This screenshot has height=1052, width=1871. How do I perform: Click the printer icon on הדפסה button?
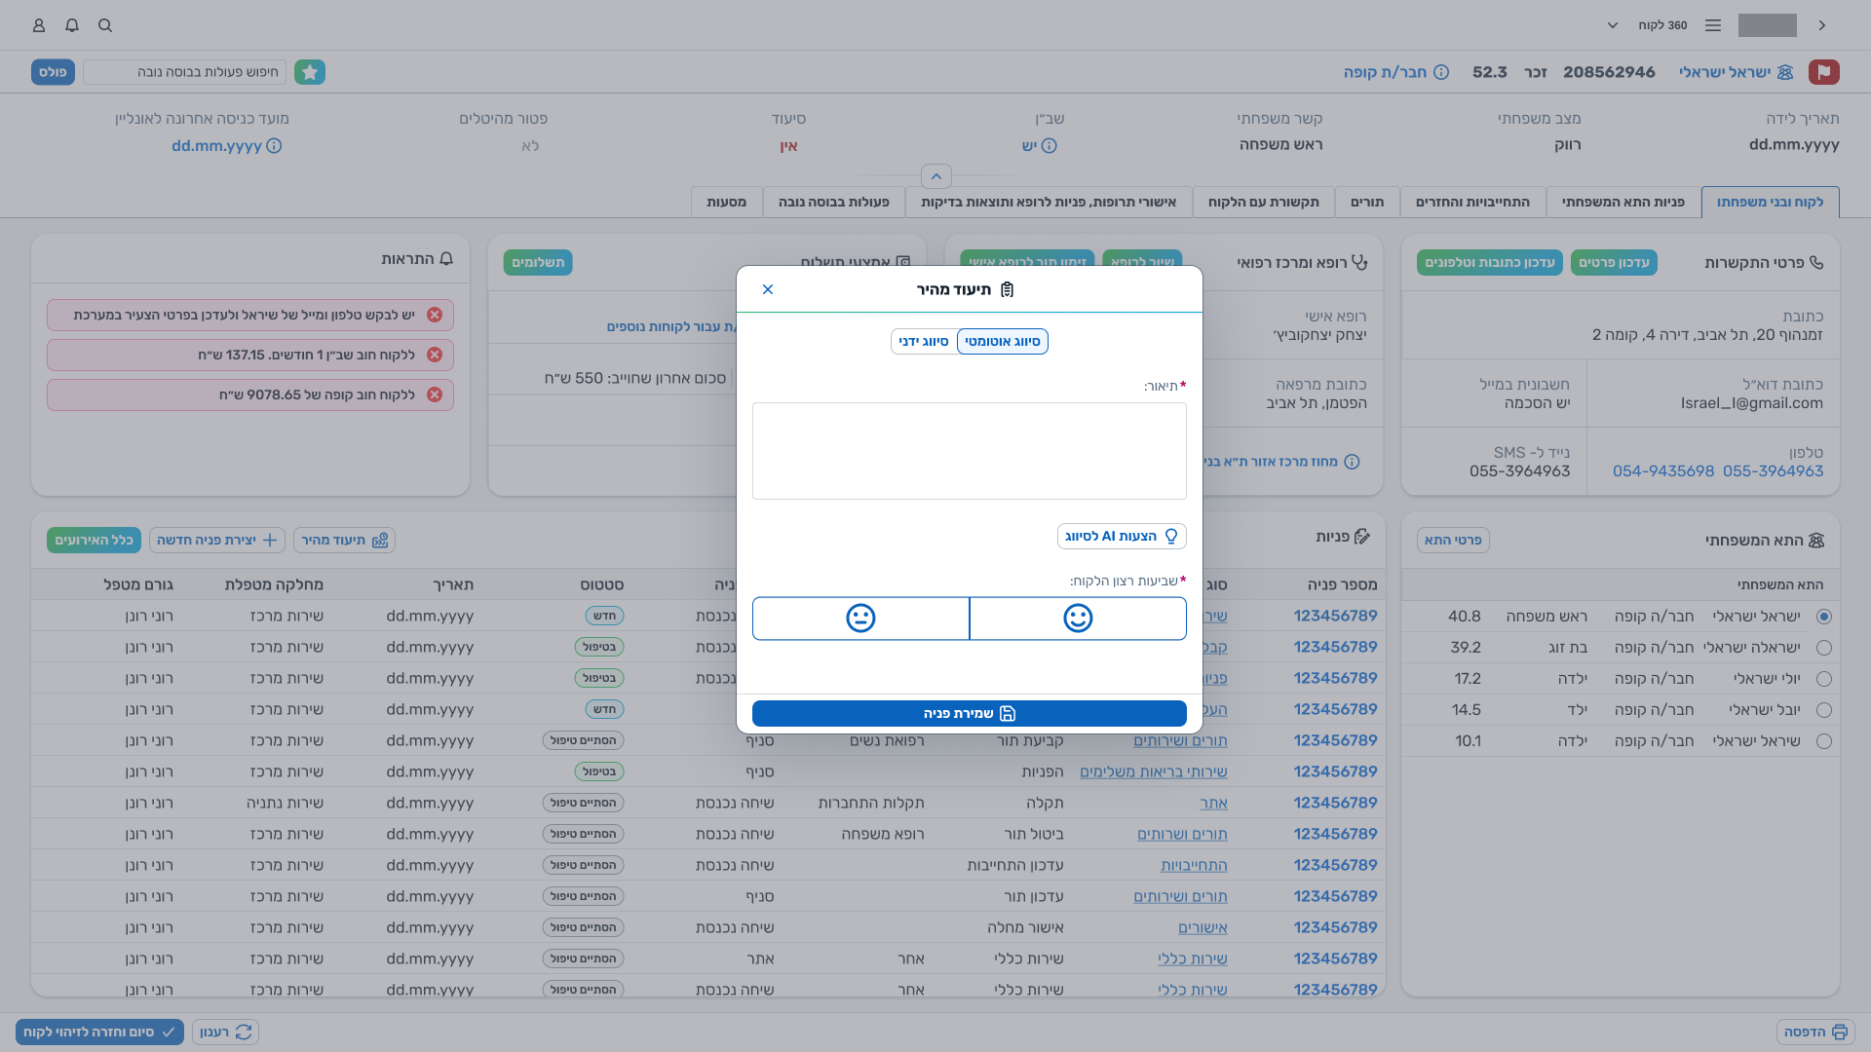click(x=1840, y=1032)
